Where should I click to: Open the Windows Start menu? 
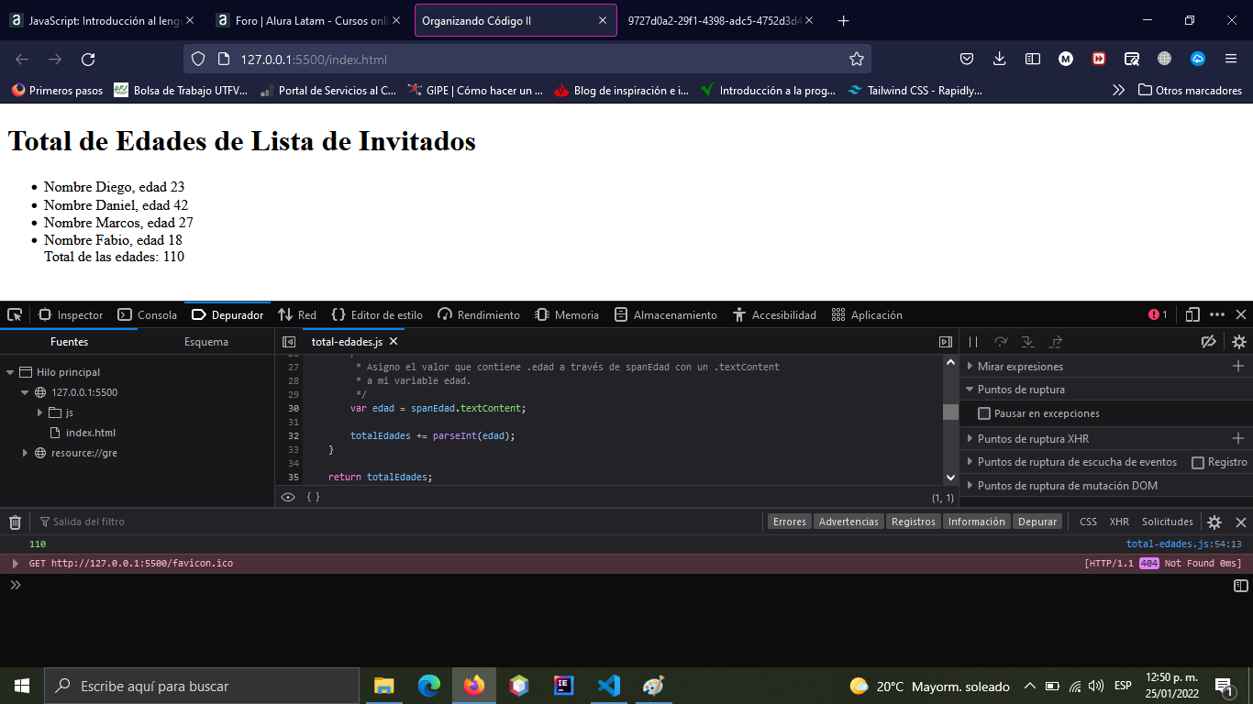coord(22,686)
